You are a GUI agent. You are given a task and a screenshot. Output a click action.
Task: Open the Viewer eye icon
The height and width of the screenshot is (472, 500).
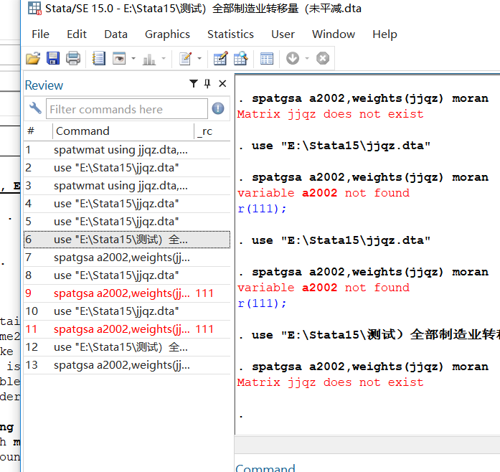click(119, 59)
